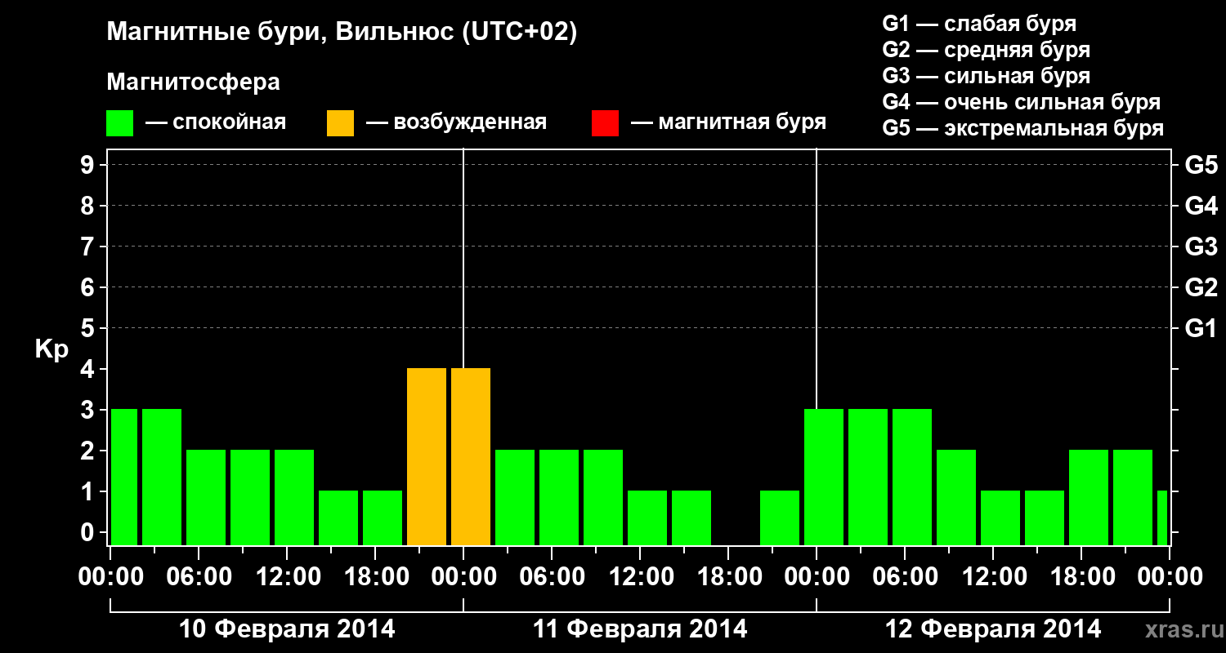Screen dimensions: 1226x653
Task: Click the 'G5 — экстремальная буря' line
Action: pyautogui.click(x=1023, y=128)
